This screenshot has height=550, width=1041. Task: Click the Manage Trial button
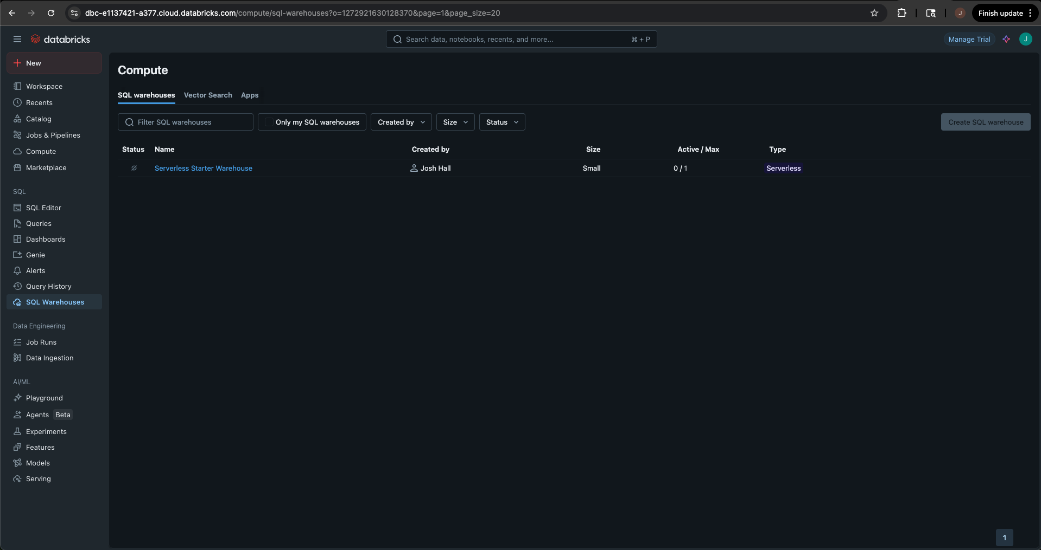[969, 39]
